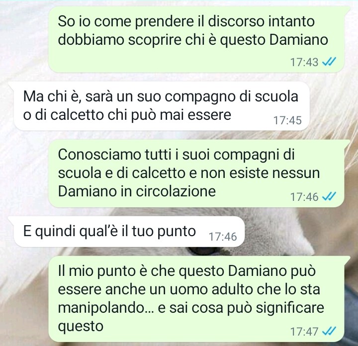Click the 17:43 timestamp
Screen dimensions: 358x346
304,62
